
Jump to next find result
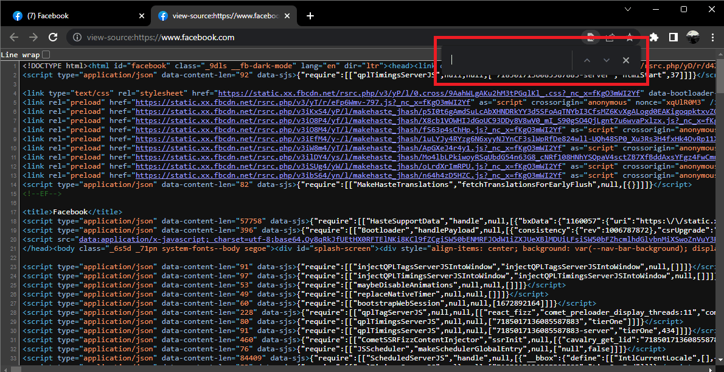(607, 60)
